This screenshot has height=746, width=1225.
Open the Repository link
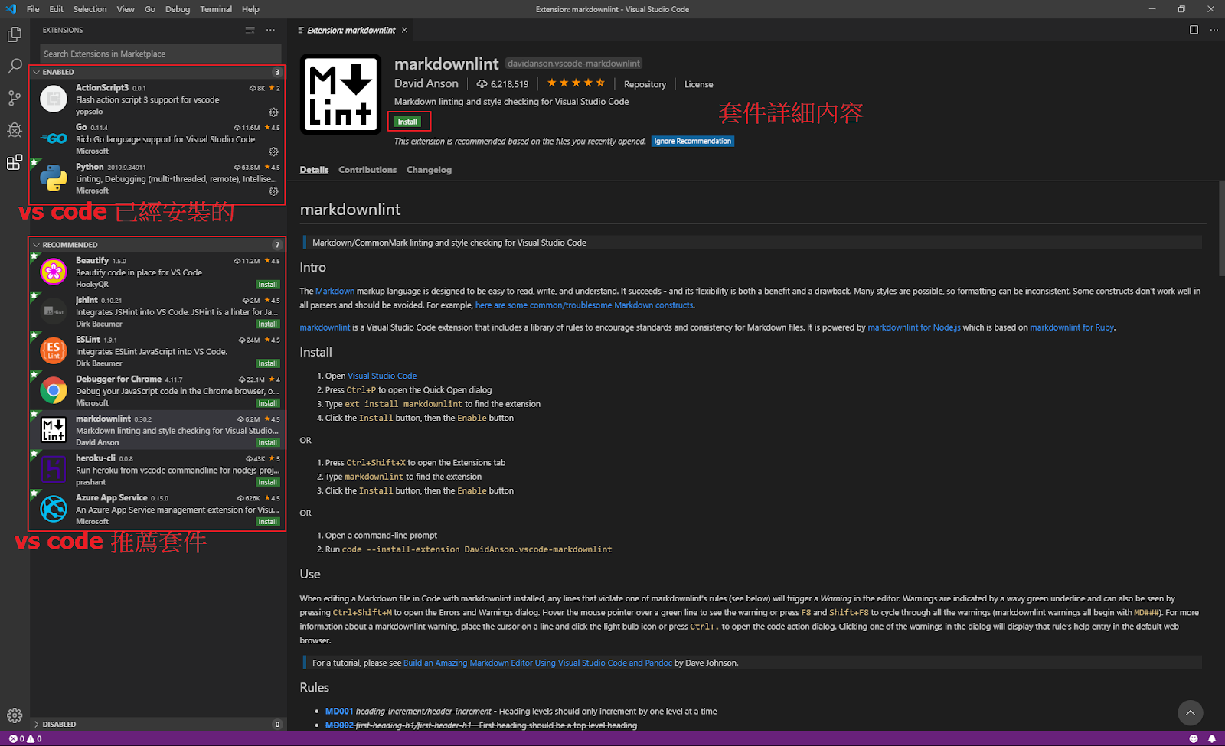645,84
